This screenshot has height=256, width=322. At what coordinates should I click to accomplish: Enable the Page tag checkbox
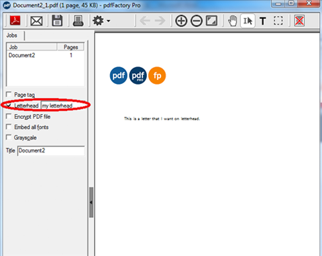(9, 94)
